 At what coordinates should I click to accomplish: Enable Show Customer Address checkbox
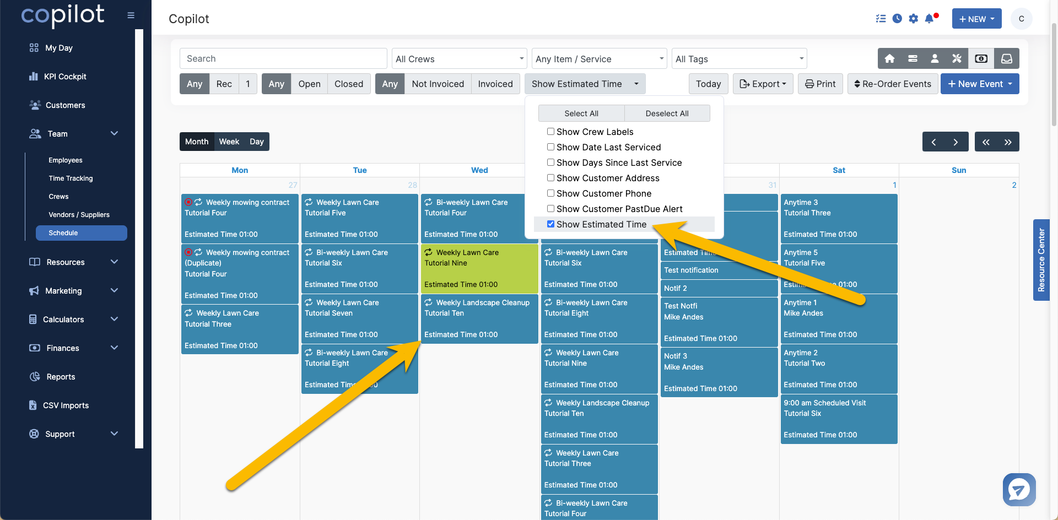point(550,178)
